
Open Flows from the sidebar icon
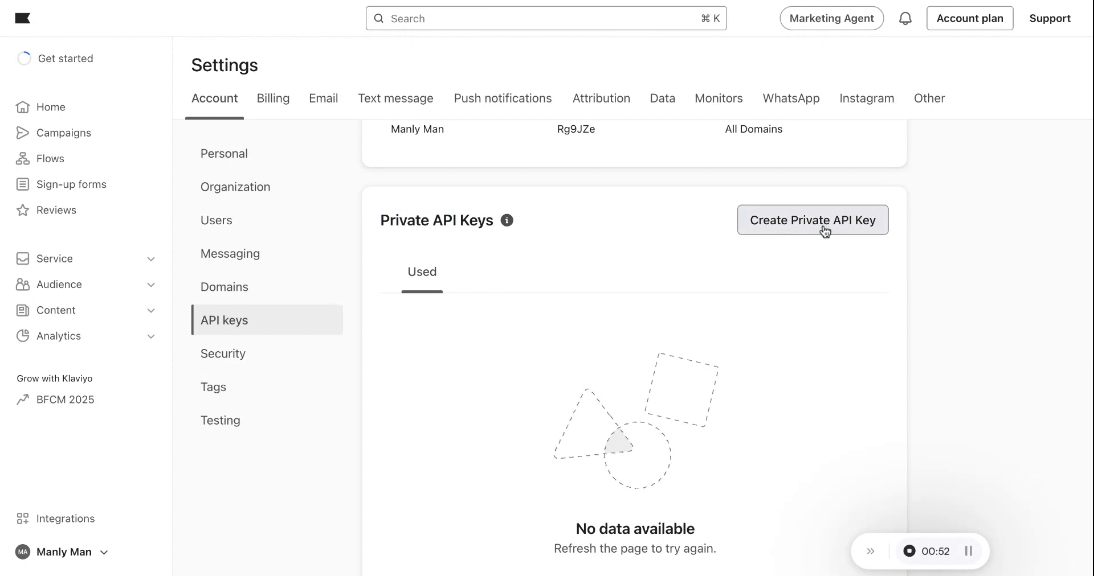click(x=22, y=158)
